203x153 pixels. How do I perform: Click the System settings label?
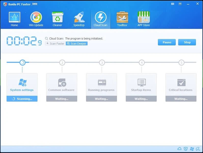point(22,90)
